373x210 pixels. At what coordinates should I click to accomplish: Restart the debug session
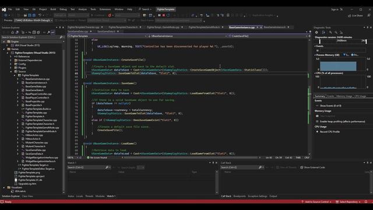pyautogui.click(x=168, y=15)
